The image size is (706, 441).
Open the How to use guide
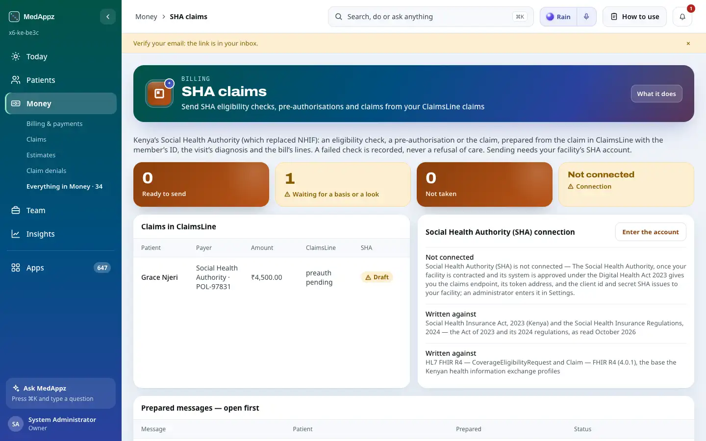[x=634, y=17]
